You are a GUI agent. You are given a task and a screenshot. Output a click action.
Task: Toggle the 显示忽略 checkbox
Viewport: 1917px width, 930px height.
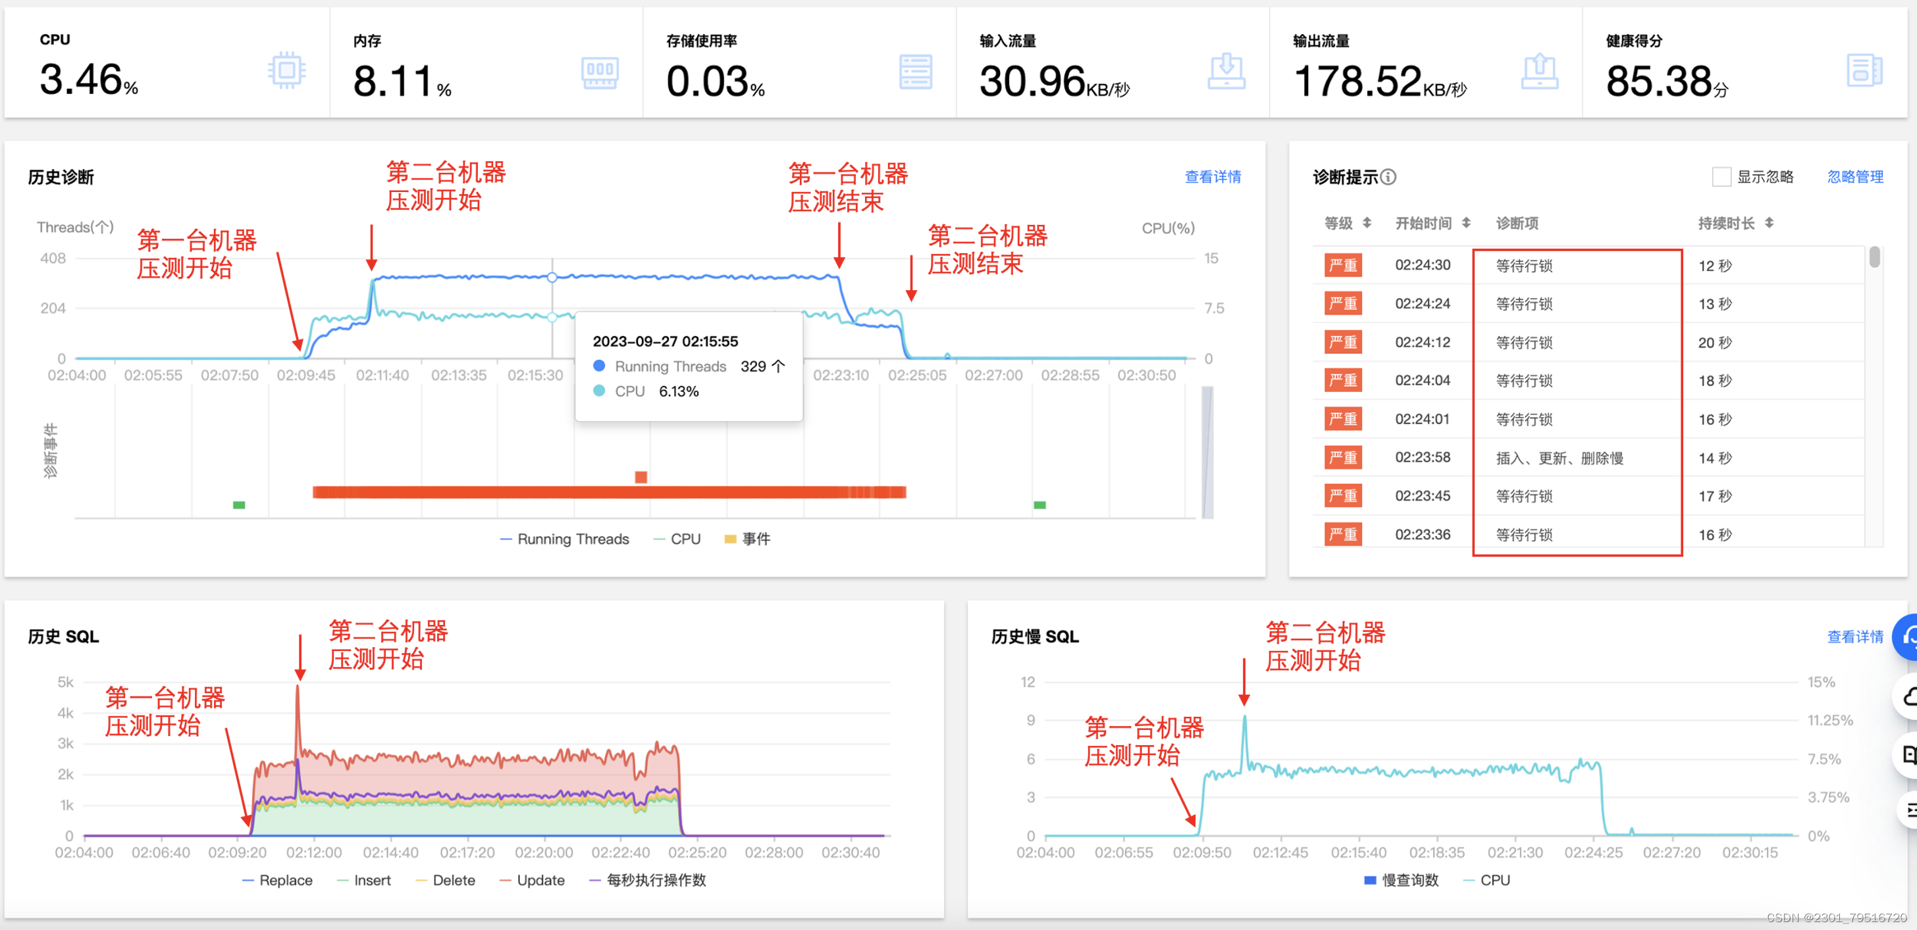point(1721,177)
